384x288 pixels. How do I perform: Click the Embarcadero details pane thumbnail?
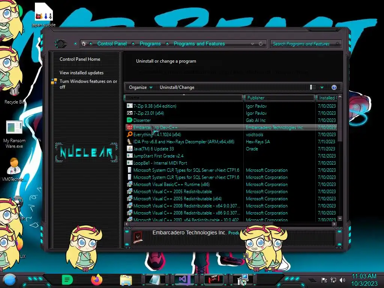point(138,237)
